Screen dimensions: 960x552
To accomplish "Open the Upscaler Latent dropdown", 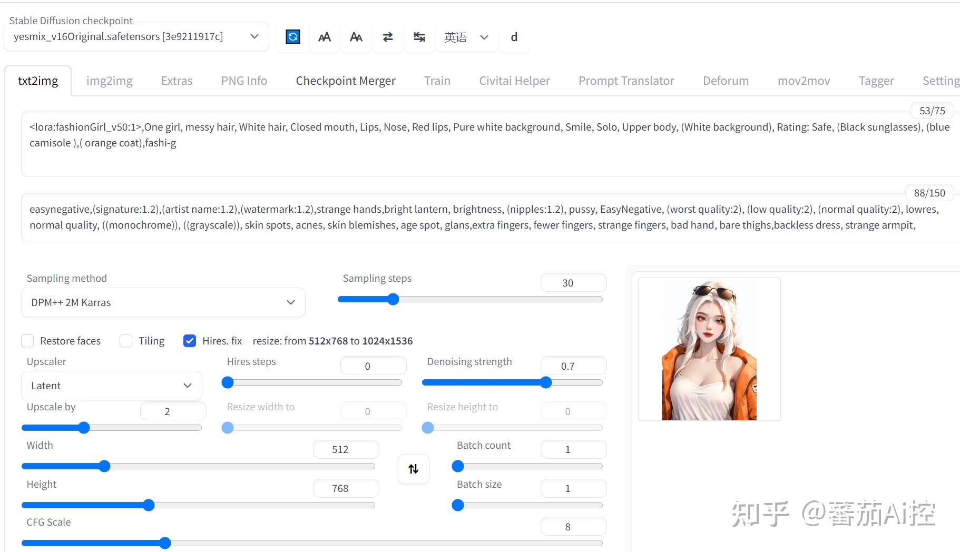I will click(x=111, y=386).
